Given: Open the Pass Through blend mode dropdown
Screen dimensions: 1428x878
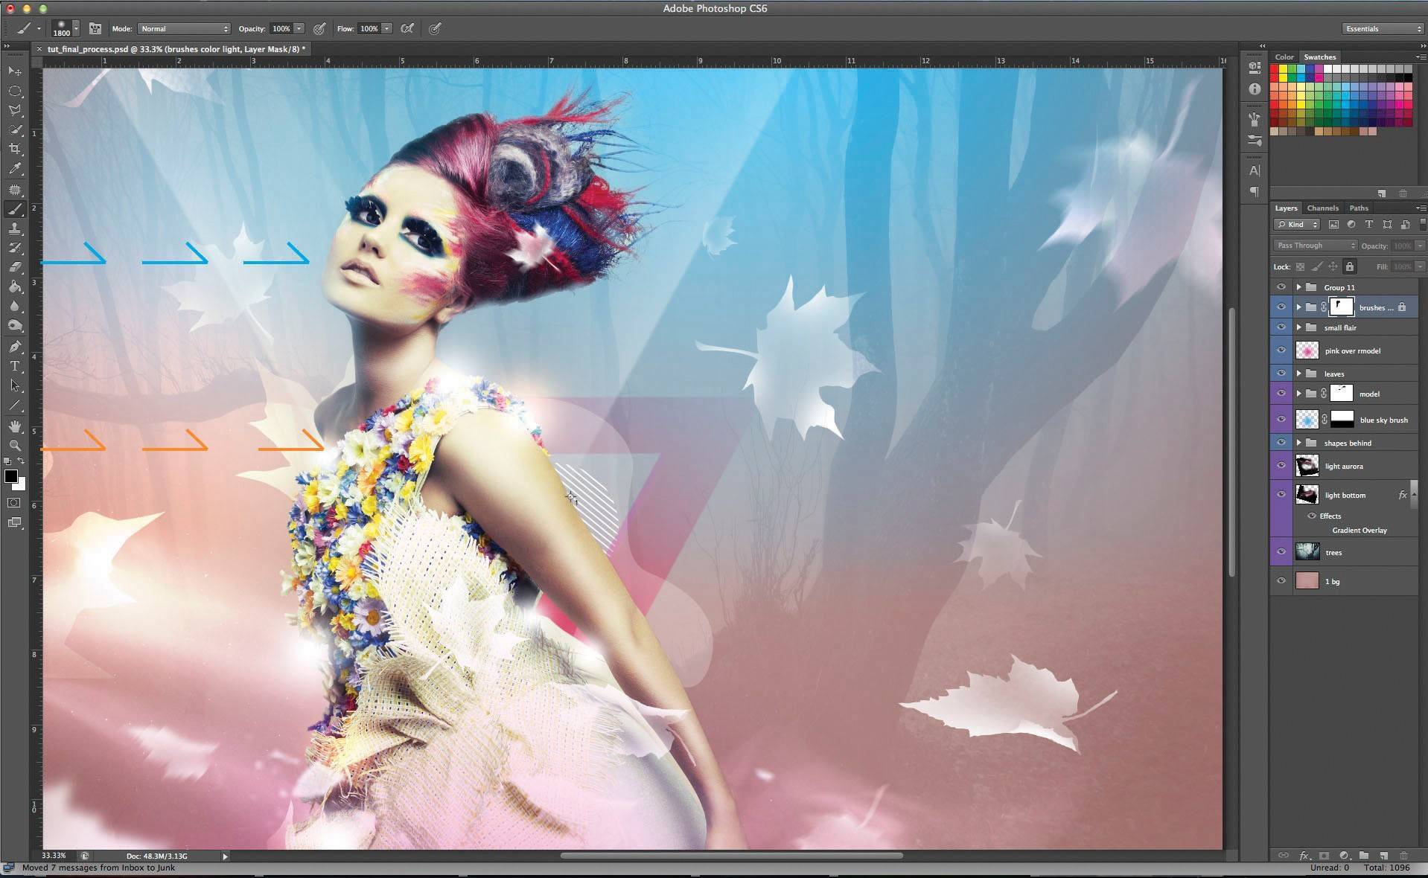Looking at the screenshot, I should 1316,245.
